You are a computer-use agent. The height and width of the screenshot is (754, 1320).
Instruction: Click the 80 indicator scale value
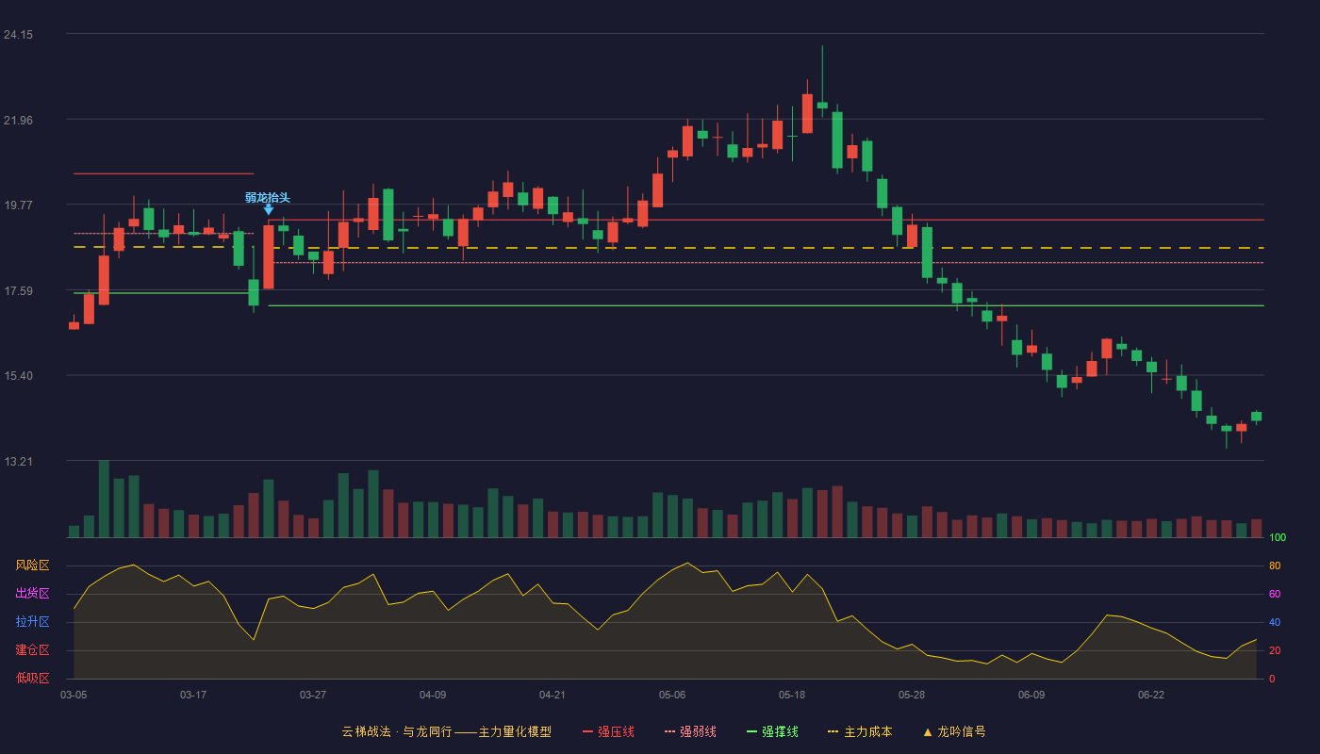click(x=1275, y=565)
